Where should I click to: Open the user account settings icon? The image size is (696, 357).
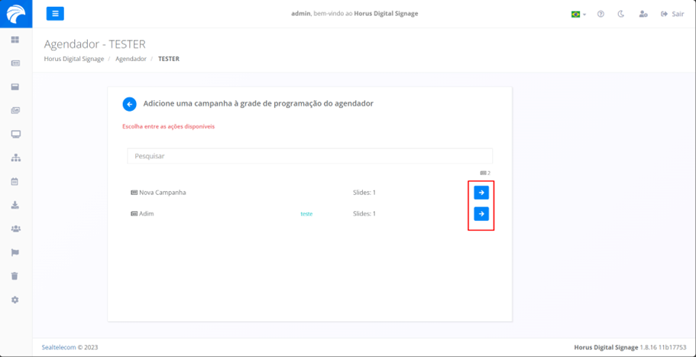[643, 14]
